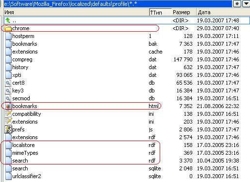Click the Firefox icon of bookmarks html
This screenshot has width=250, height=182.
pyautogui.click(x=8, y=106)
